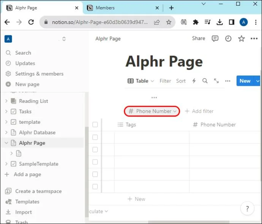Viewport: 262px width, 224px height.
Task: Check the last table row checkbox
Action: (95, 186)
